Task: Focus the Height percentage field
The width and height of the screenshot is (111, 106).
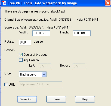Action: pyautogui.click(x=82, y=33)
